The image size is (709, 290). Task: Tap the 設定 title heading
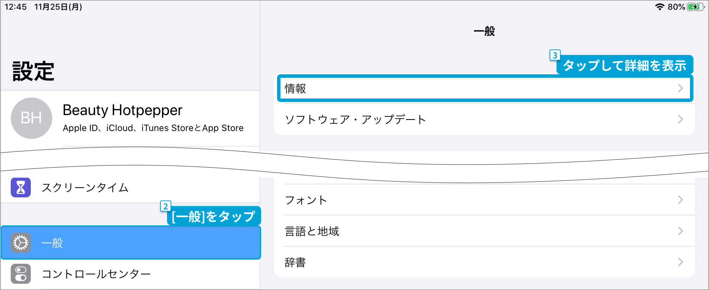(x=33, y=71)
